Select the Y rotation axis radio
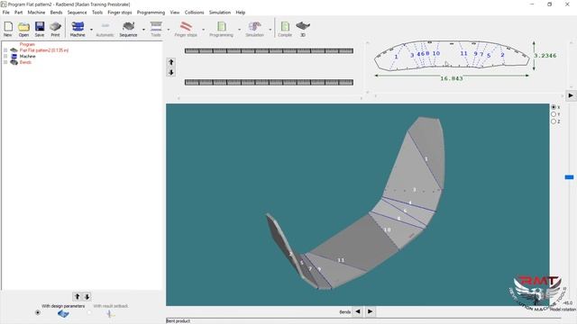 click(554, 114)
